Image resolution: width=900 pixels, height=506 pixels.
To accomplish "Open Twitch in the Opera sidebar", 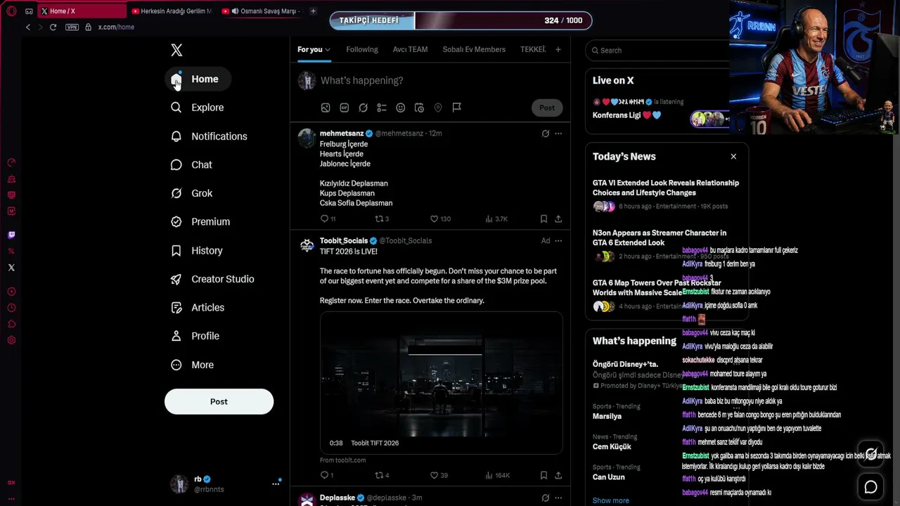I will 11,235.
